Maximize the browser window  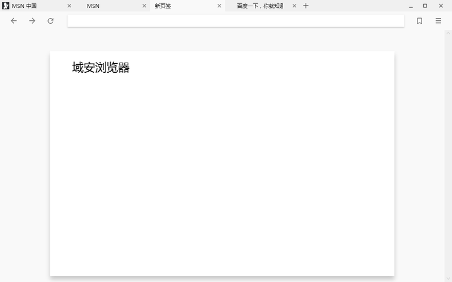(425, 6)
